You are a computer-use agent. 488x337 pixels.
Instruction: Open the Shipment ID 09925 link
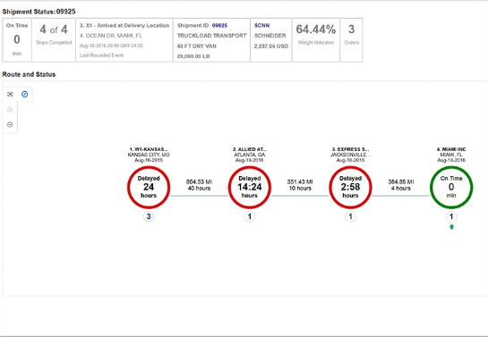tap(219, 25)
